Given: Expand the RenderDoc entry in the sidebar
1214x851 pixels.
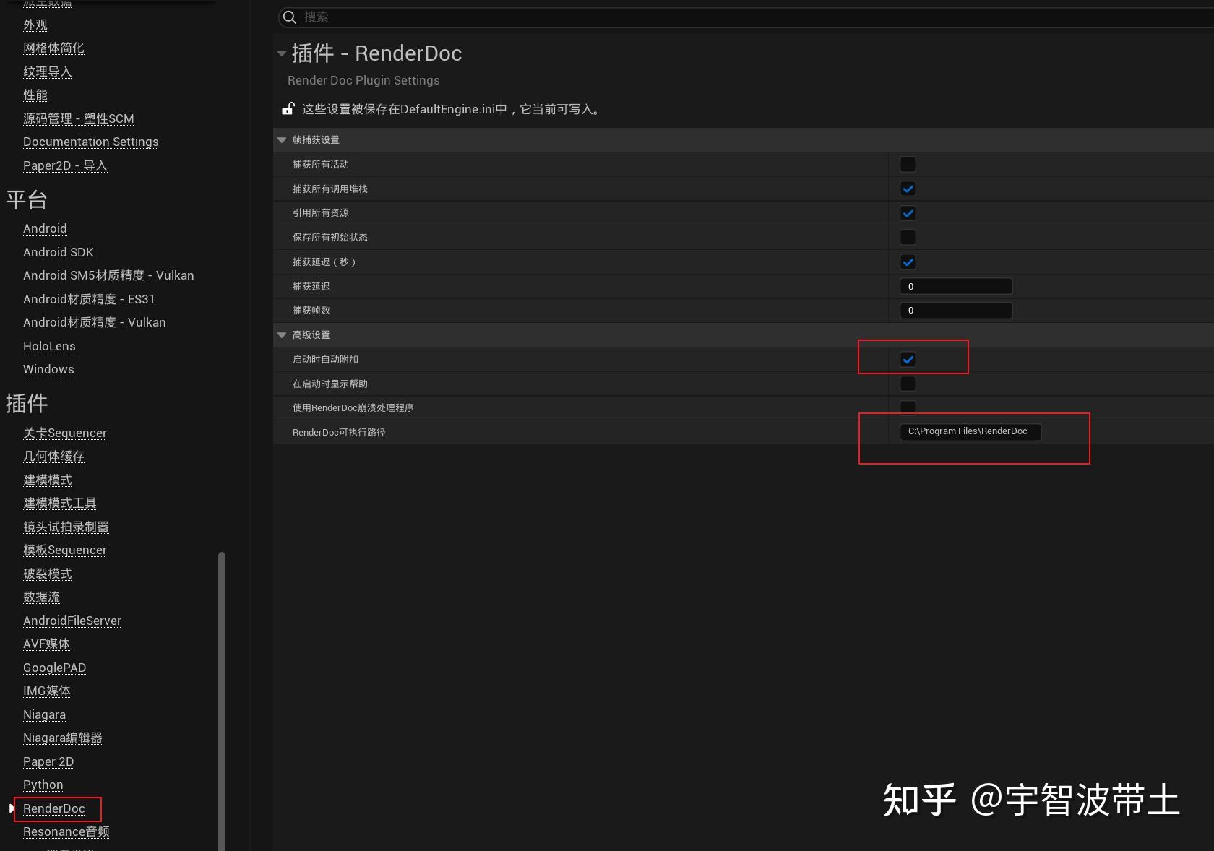Looking at the screenshot, I should tap(11, 809).
